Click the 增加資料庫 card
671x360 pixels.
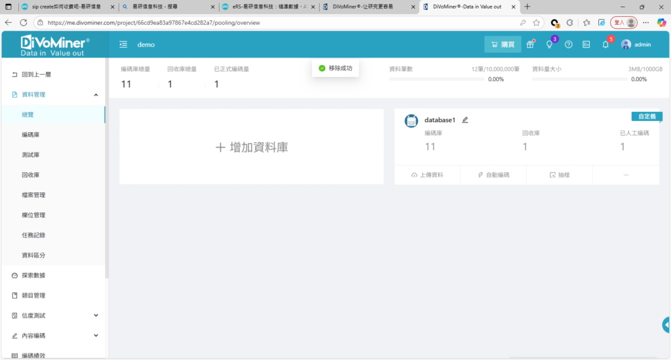coord(252,147)
